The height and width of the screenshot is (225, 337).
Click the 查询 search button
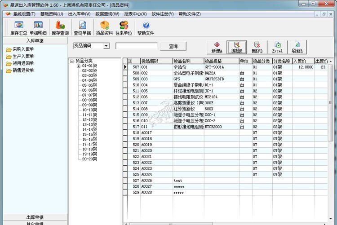click(173, 46)
